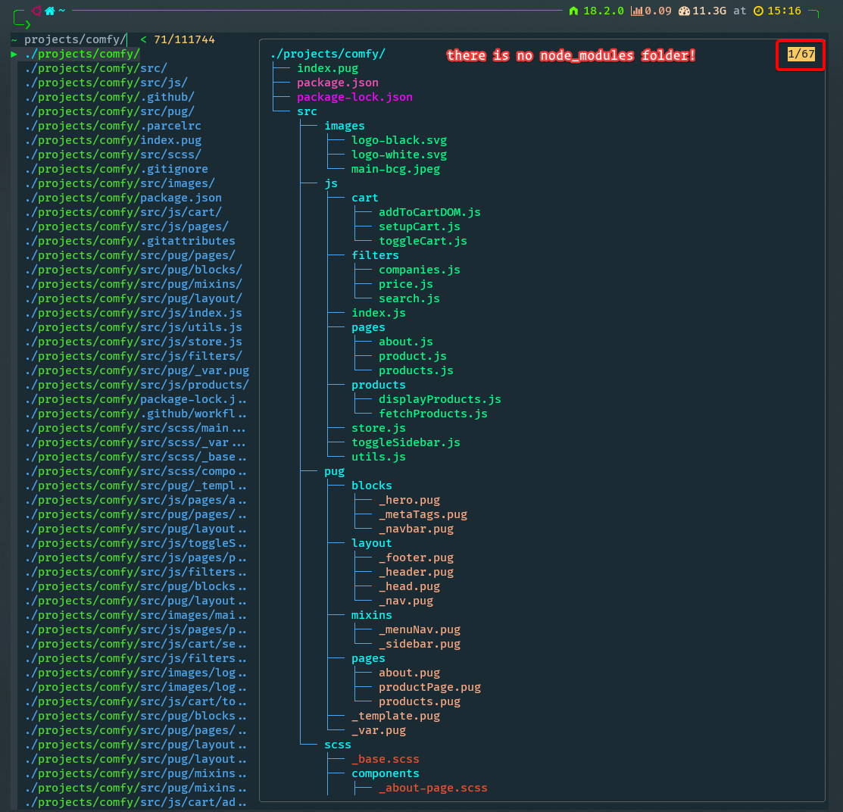843x812 pixels.
Task: Click the green selection arrow beside ./projects/comfy/
Action: coord(15,54)
